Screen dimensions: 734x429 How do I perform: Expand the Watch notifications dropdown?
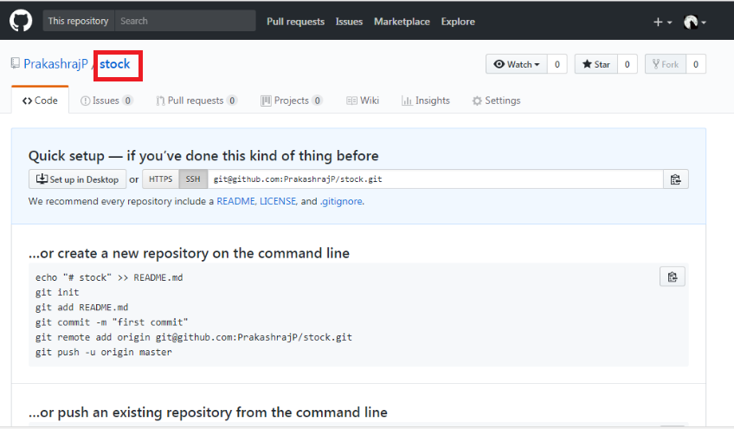[517, 64]
